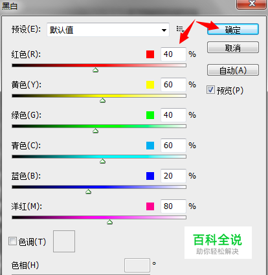Click the blue color swatch for 蓝色
268x275 pixels.
point(150,176)
